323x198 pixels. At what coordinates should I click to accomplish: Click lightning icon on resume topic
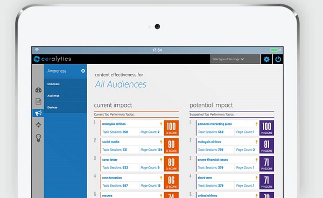coord(161,195)
